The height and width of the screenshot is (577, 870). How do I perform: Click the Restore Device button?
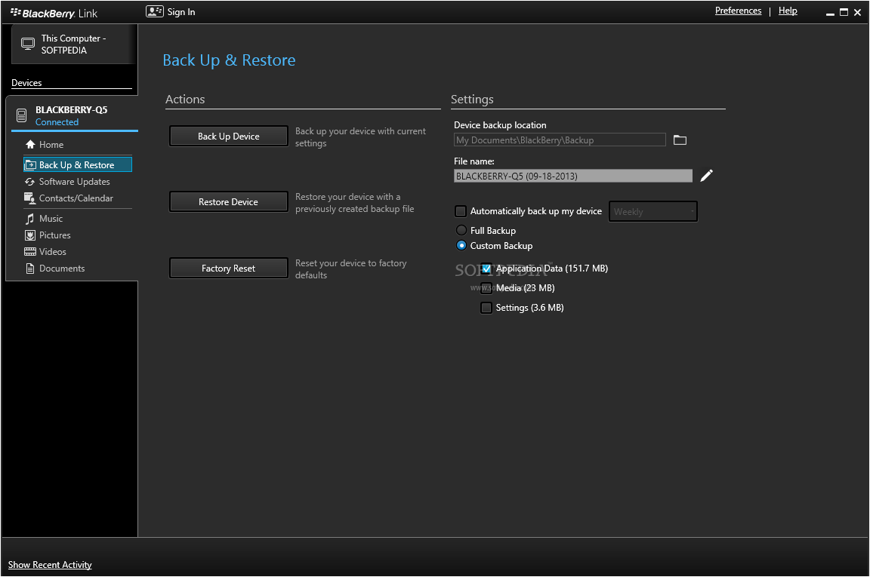pos(229,201)
